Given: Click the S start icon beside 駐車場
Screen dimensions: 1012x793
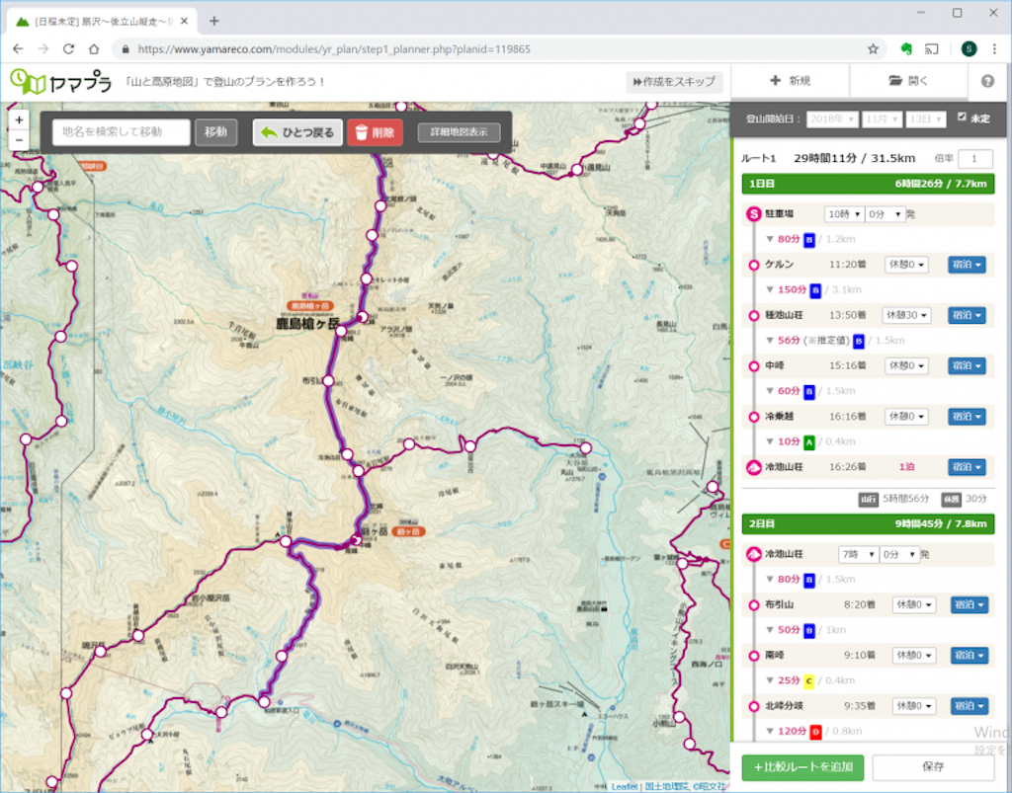Looking at the screenshot, I should point(753,214).
